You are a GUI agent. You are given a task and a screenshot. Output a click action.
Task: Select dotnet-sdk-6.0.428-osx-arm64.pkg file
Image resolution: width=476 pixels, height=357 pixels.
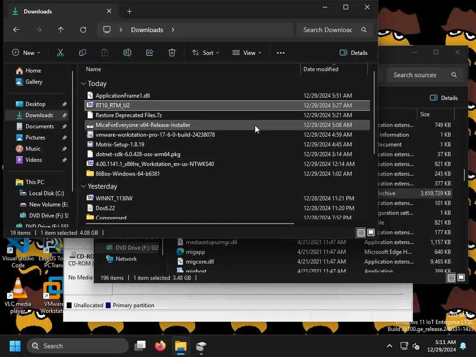227,154
